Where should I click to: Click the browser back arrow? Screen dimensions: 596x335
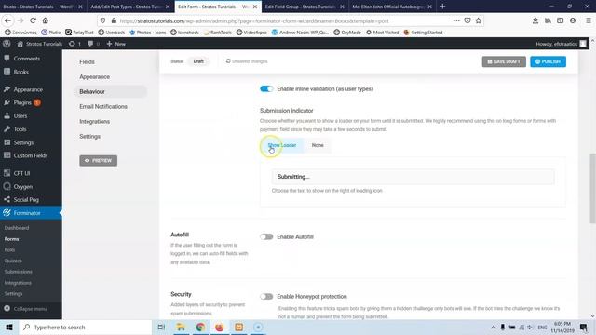[x=8, y=20]
